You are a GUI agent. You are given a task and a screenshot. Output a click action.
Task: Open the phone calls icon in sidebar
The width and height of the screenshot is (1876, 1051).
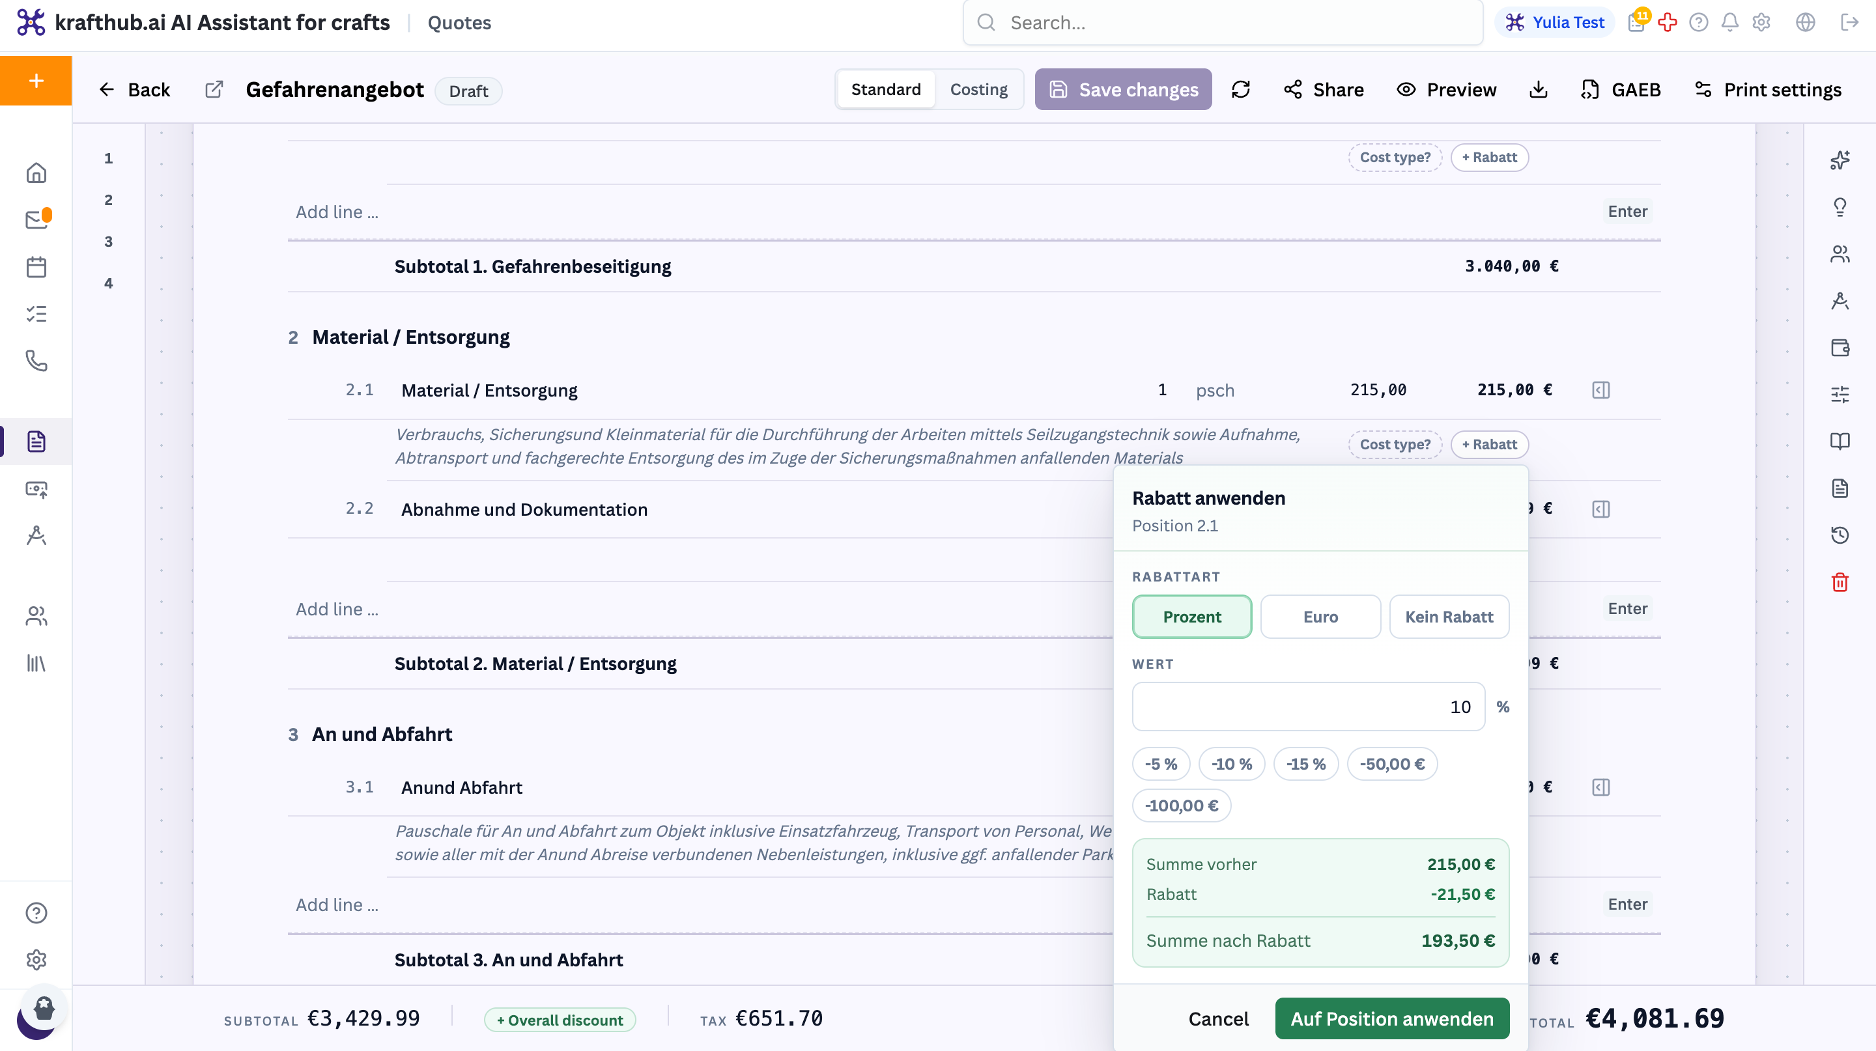pos(36,361)
